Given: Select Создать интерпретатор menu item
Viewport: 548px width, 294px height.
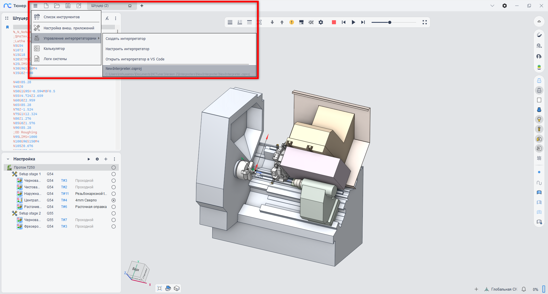Looking at the screenshot, I should coord(126,39).
